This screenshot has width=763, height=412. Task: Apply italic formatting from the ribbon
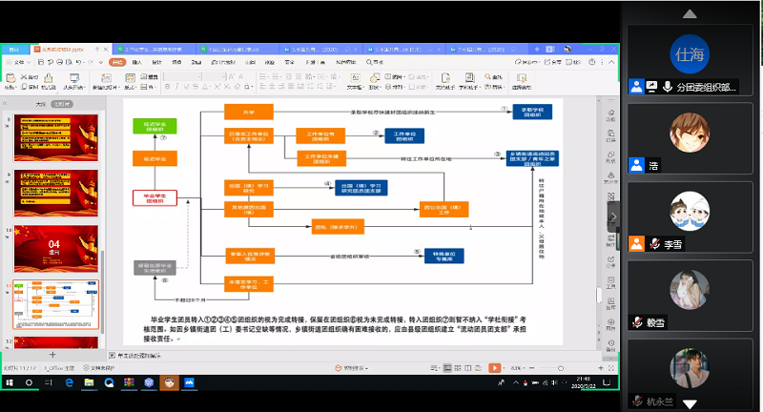[177, 85]
